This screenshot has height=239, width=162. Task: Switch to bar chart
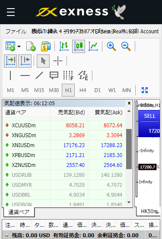(64, 46)
